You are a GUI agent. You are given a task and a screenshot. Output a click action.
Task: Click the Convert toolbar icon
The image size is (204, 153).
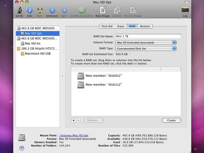tap(117, 10)
